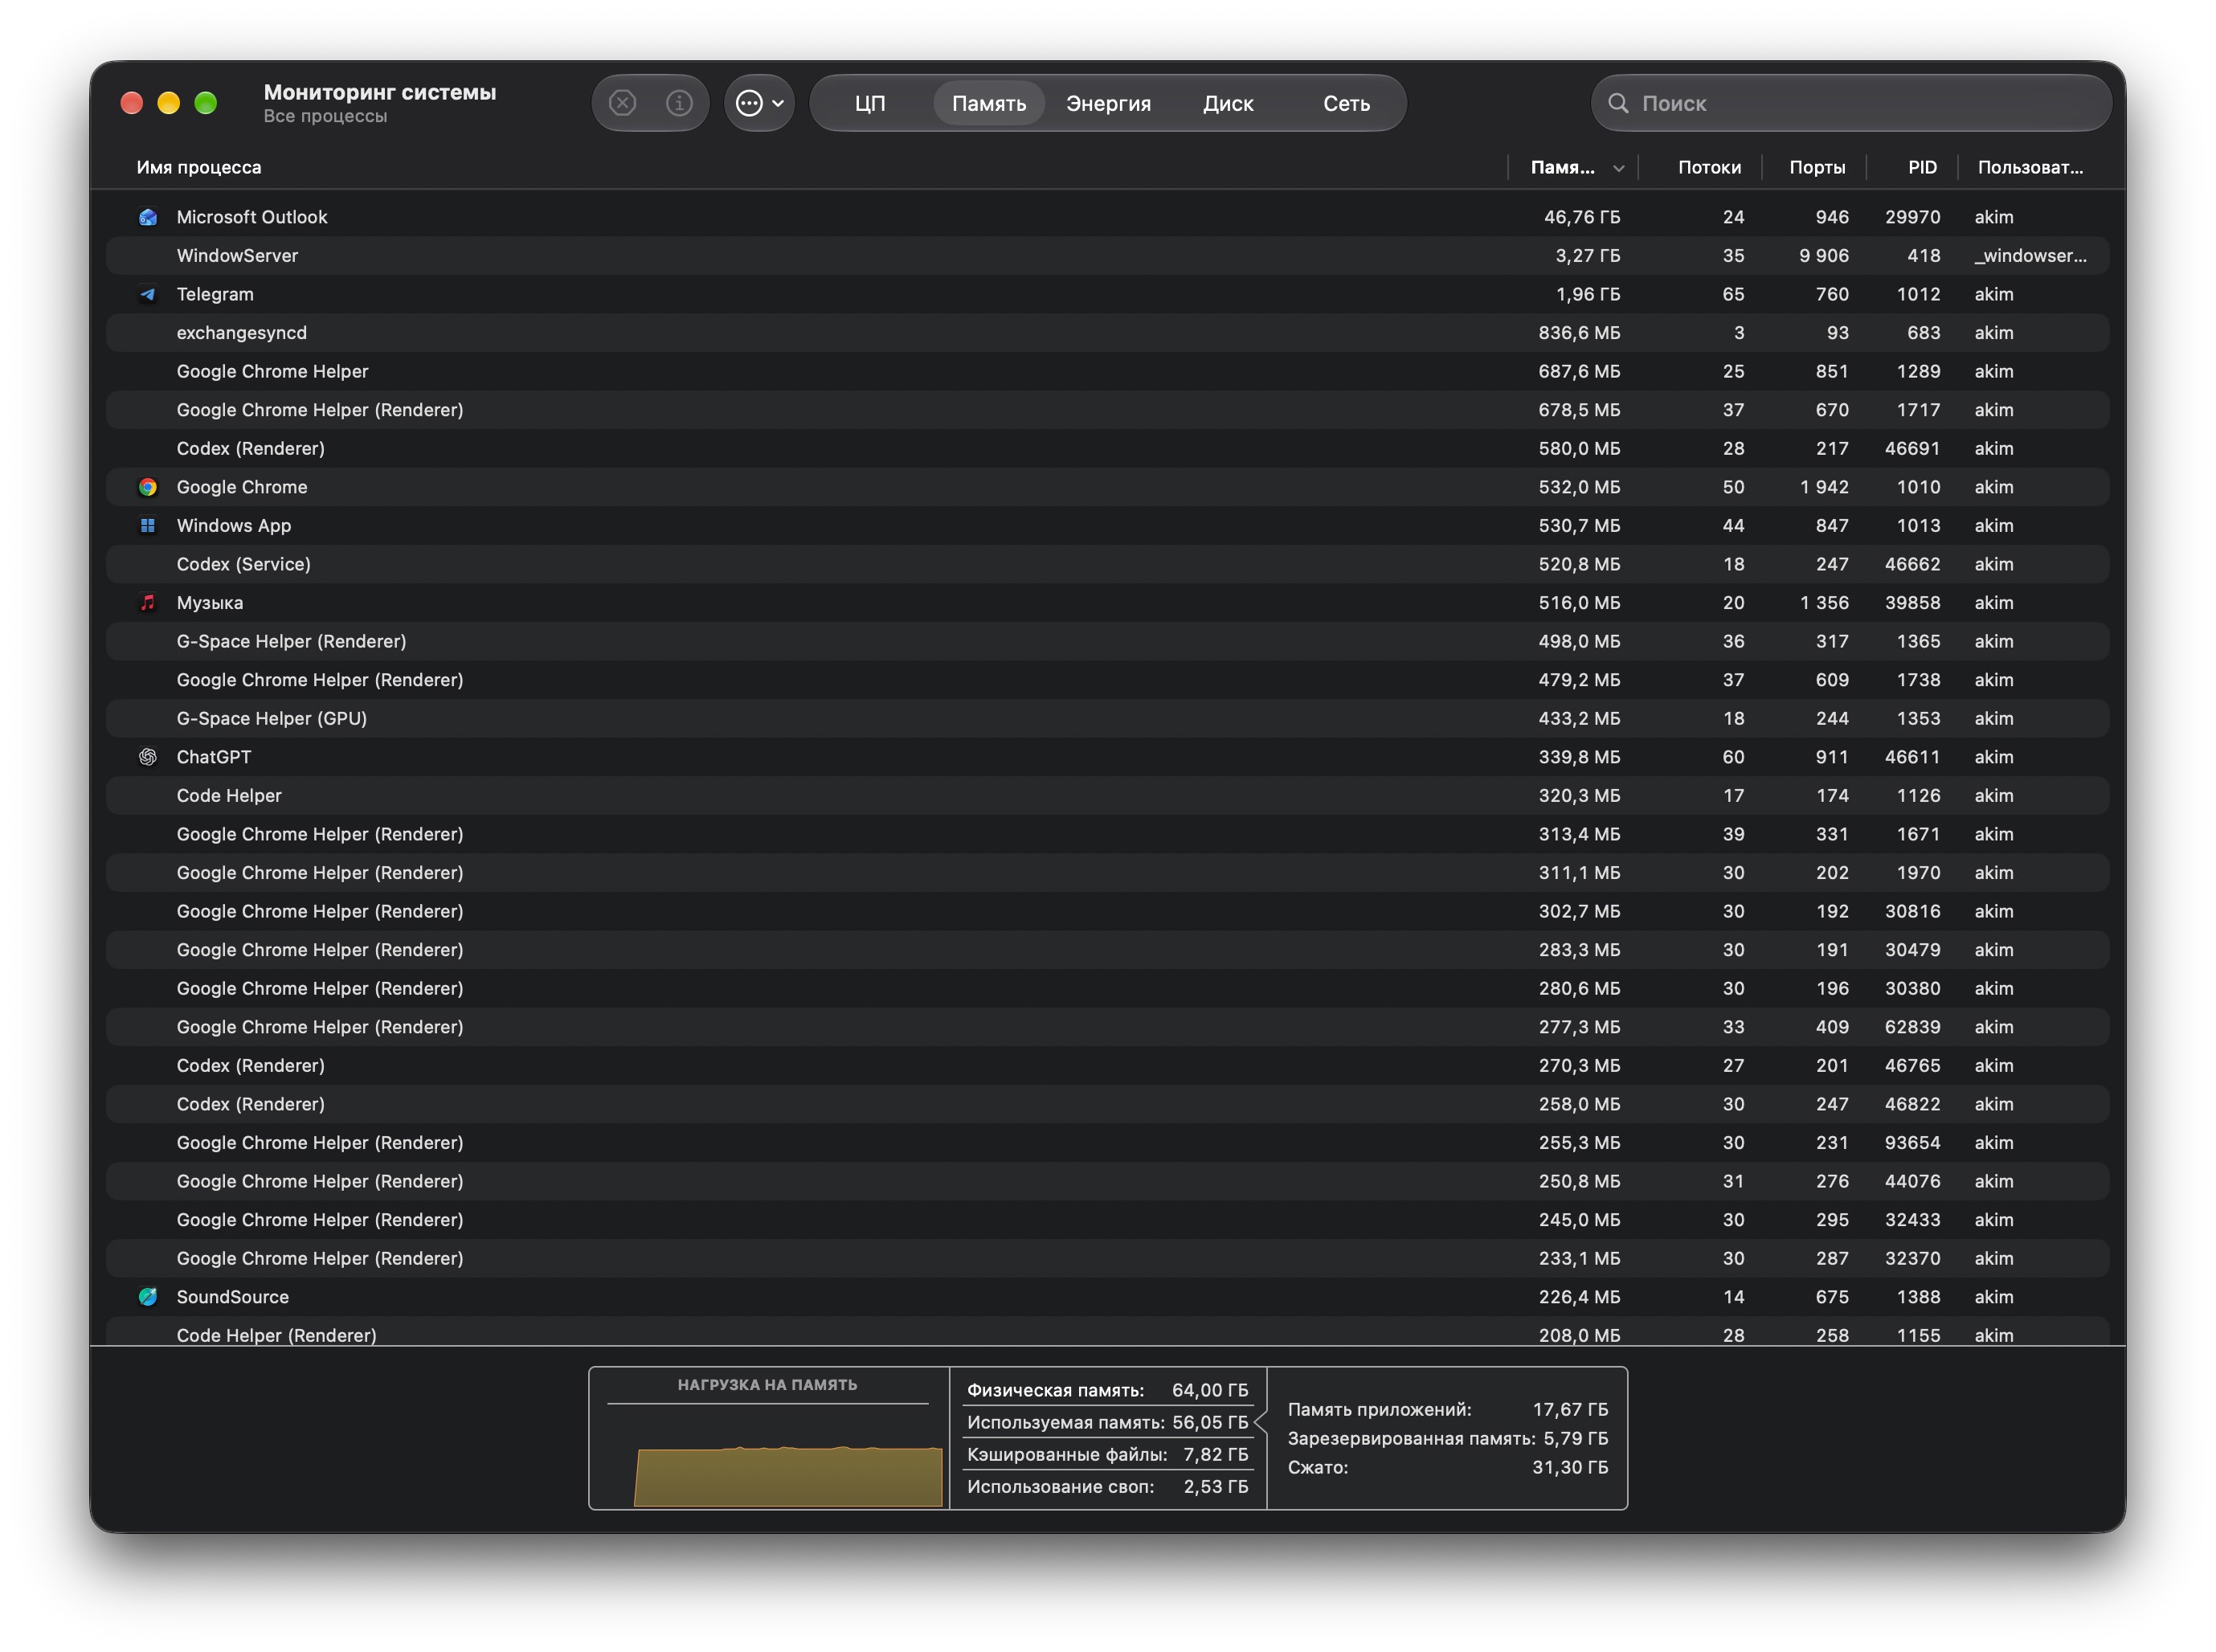Sort by Потоки column header
This screenshot has height=1652, width=2216.
click(1709, 167)
